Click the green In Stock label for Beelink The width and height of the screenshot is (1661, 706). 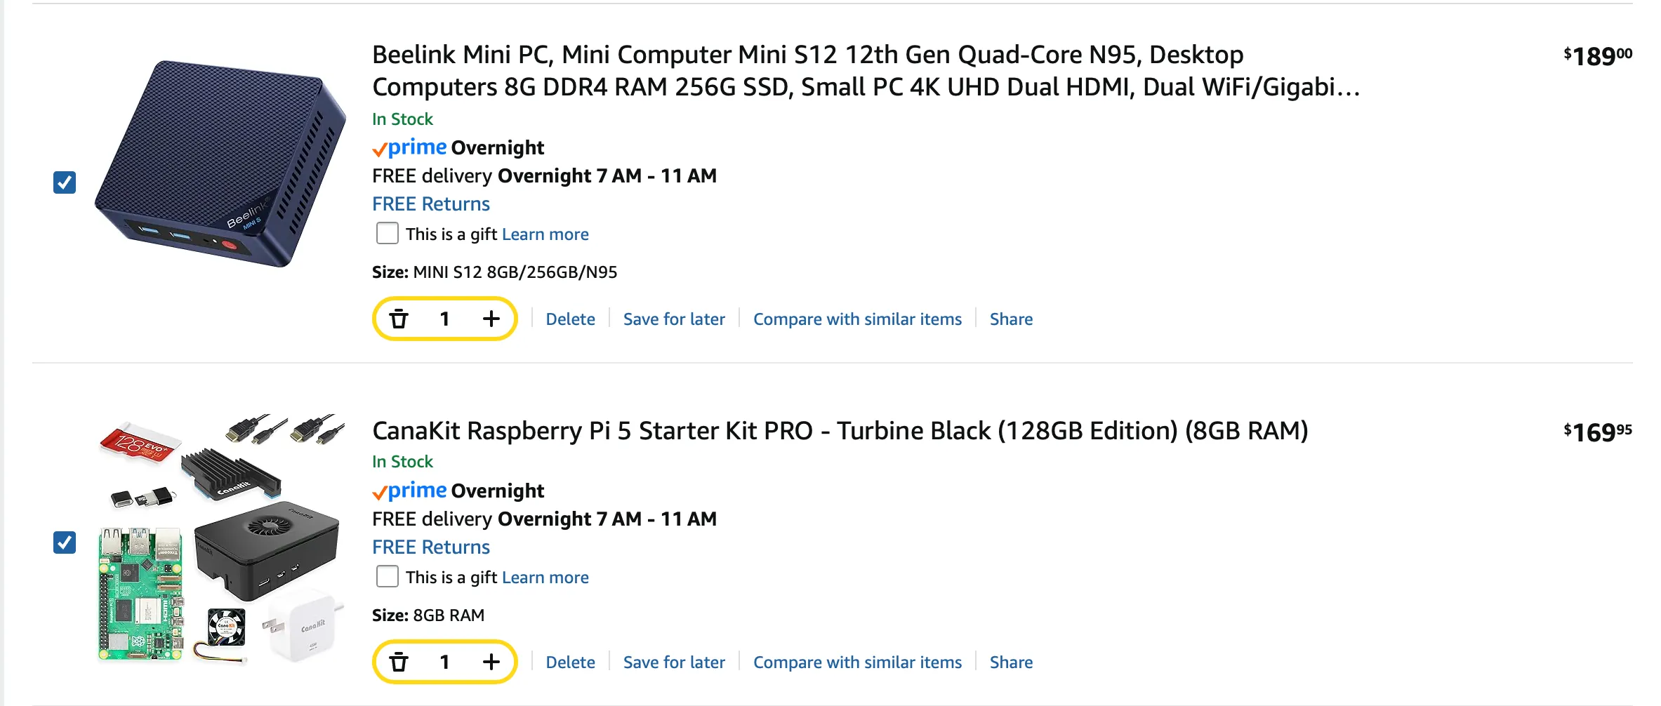(402, 119)
